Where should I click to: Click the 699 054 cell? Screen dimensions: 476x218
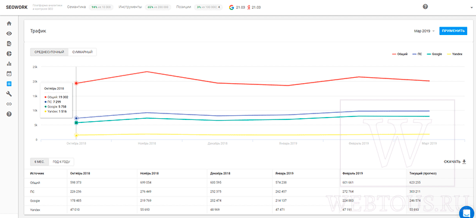pos(146,182)
